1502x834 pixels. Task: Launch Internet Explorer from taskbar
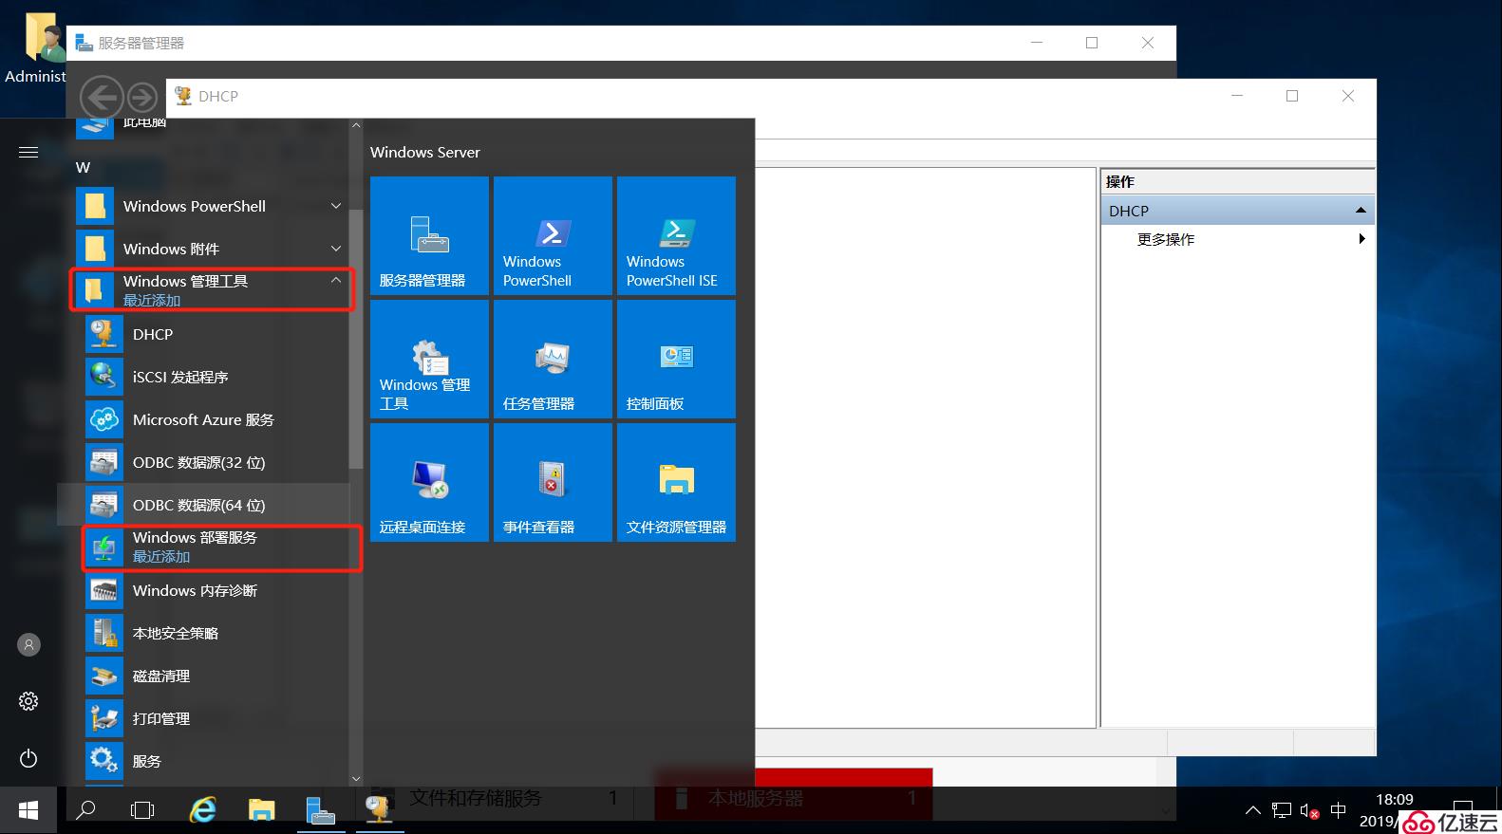[x=203, y=810]
